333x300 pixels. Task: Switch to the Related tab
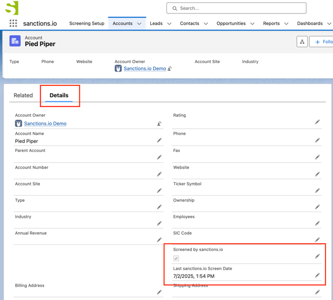click(23, 95)
